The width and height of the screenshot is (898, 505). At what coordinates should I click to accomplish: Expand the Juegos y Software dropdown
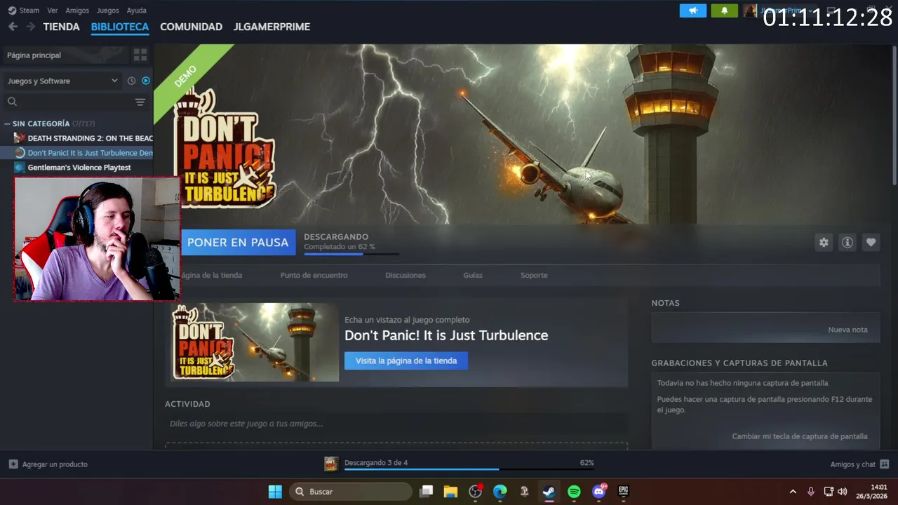(62, 81)
